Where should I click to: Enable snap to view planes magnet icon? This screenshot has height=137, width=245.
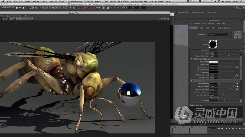click(88, 8)
